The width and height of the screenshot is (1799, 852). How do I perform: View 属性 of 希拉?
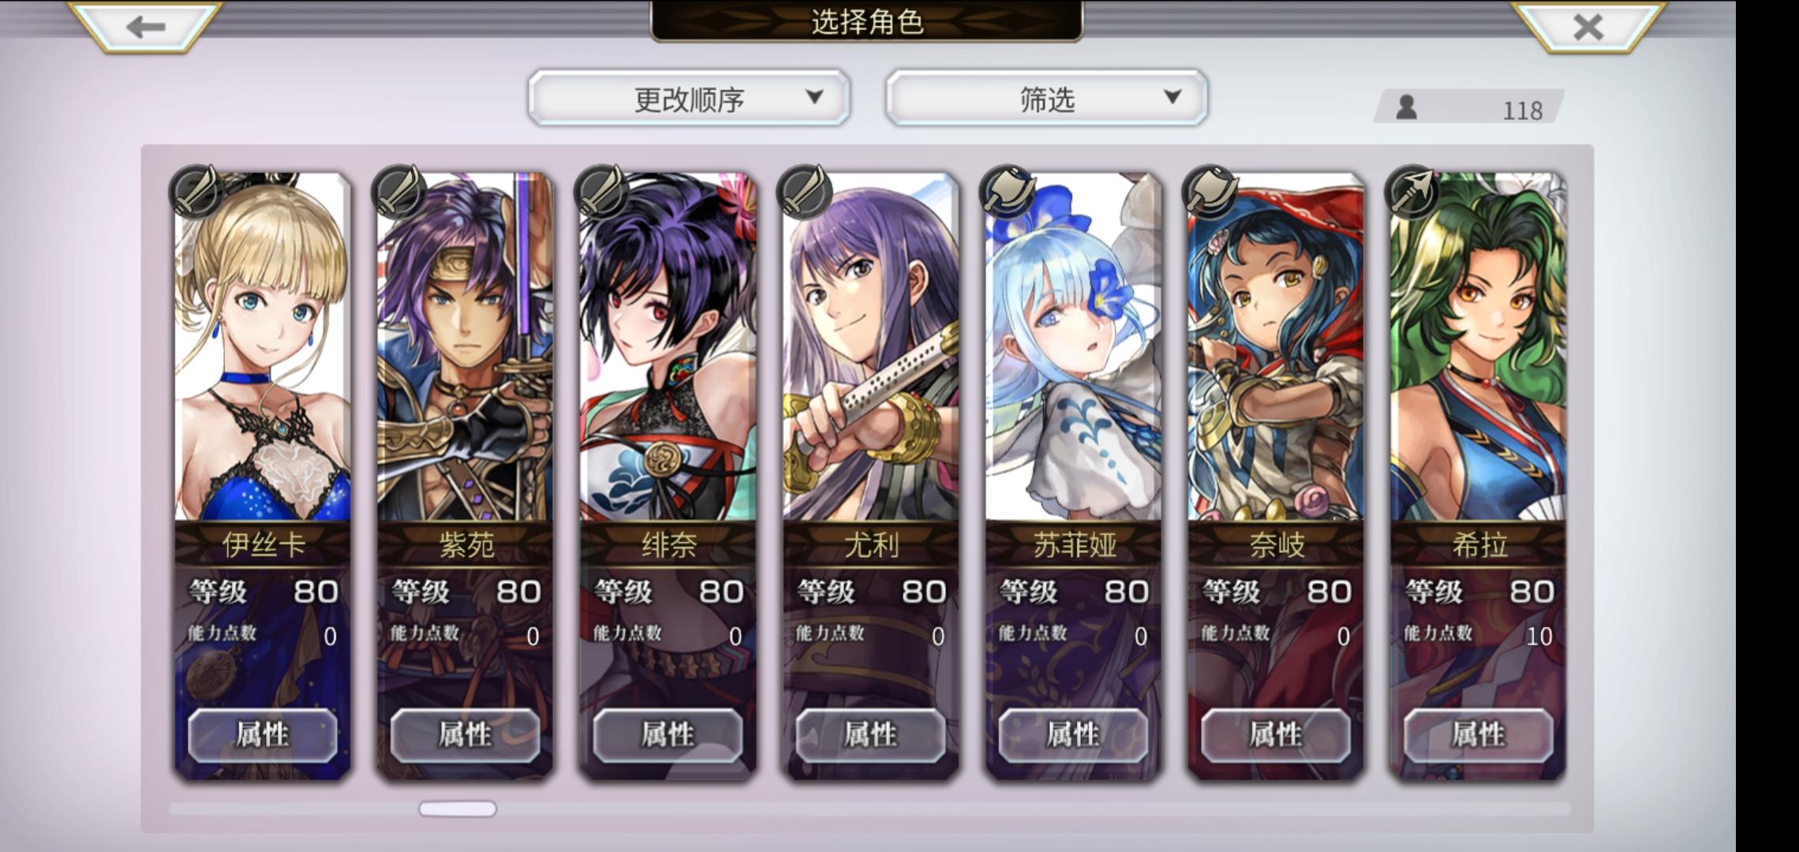coord(1479,735)
